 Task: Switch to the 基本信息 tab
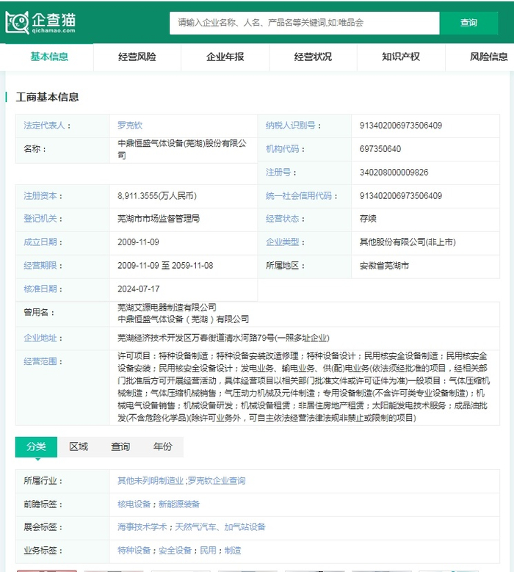point(49,57)
